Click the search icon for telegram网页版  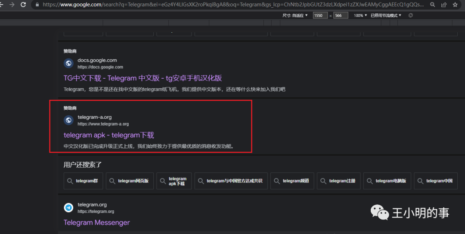[x=112, y=181]
